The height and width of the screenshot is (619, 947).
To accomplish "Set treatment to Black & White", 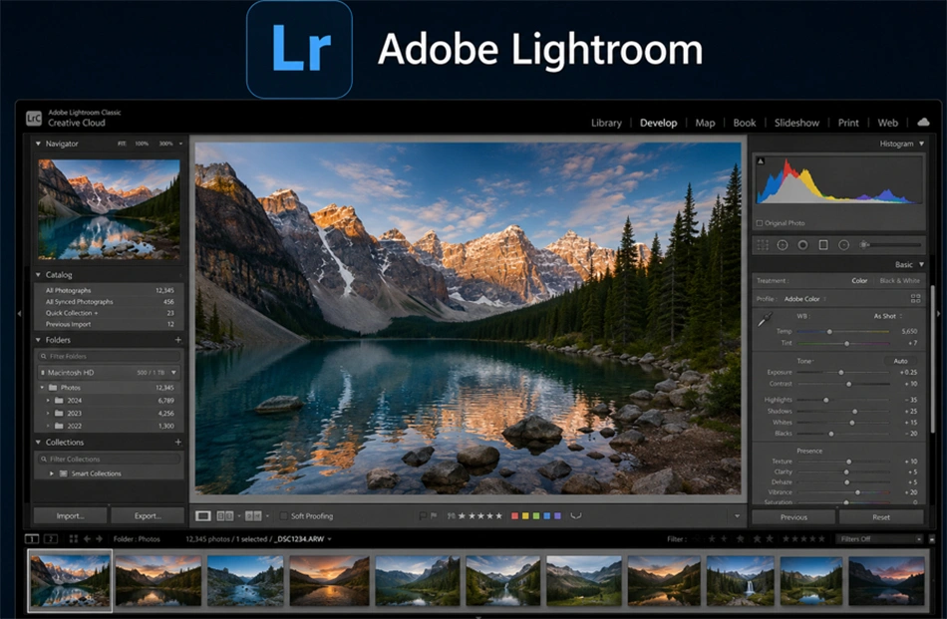I will click(900, 281).
